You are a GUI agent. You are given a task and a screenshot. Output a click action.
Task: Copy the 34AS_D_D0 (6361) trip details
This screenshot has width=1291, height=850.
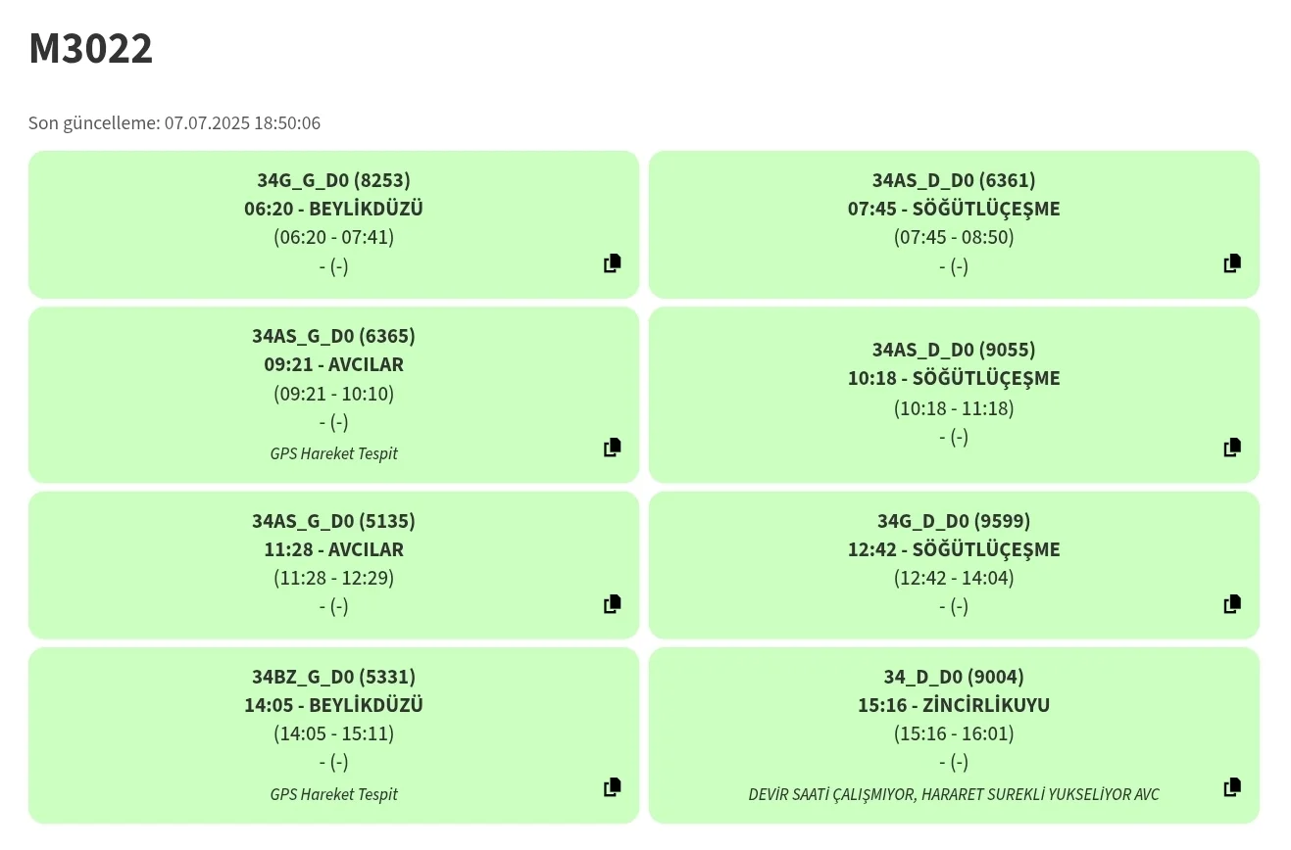(x=1232, y=263)
